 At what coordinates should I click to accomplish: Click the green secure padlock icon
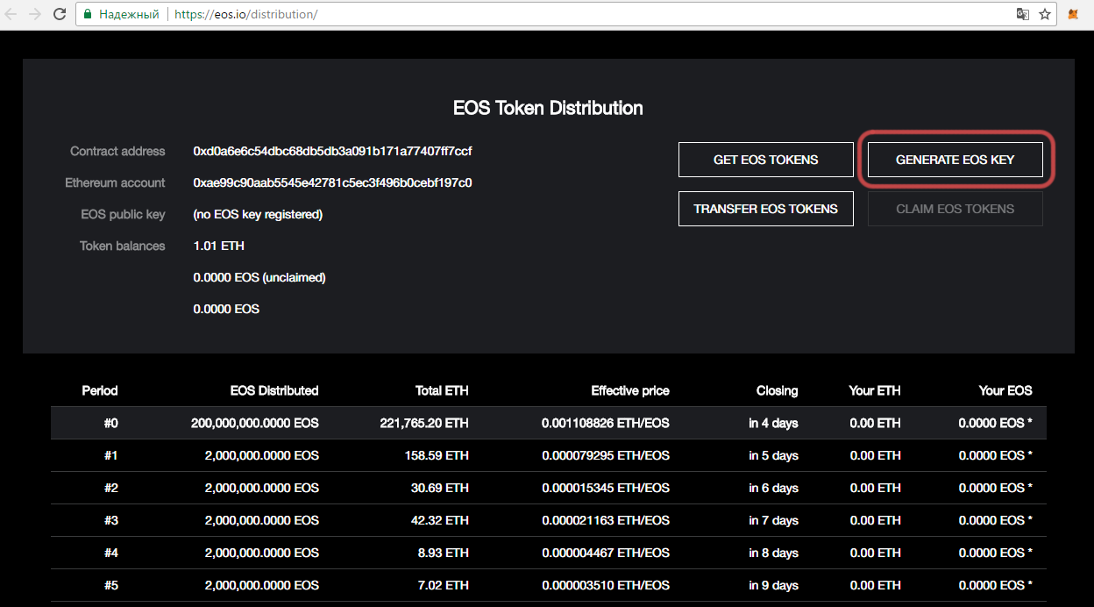(x=88, y=15)
